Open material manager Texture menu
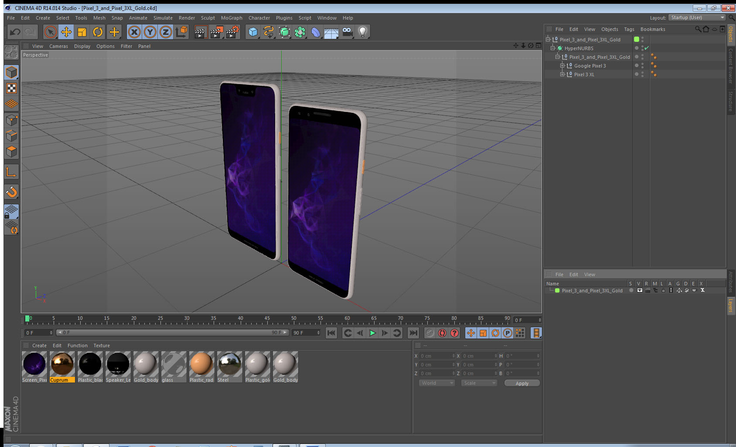The image size is (736, 447). [x=102, y=345]
